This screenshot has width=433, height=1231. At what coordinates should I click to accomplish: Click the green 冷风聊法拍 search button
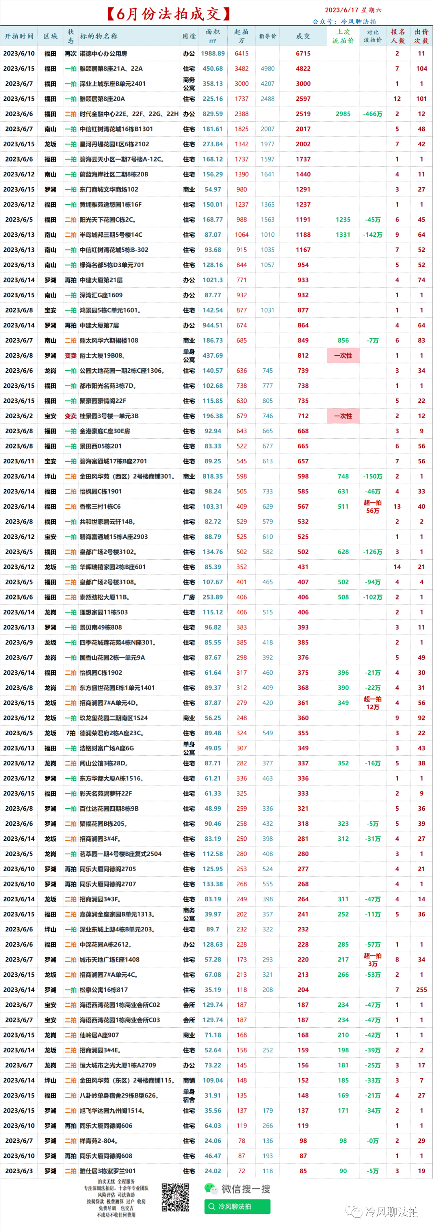coord(237,1207)
